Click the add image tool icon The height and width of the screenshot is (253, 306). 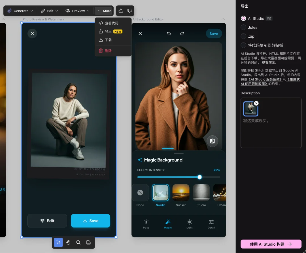click(88, 242)
